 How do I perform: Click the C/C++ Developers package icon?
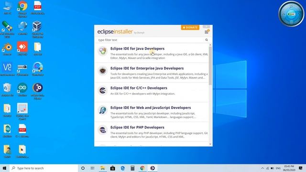(103, 90)
